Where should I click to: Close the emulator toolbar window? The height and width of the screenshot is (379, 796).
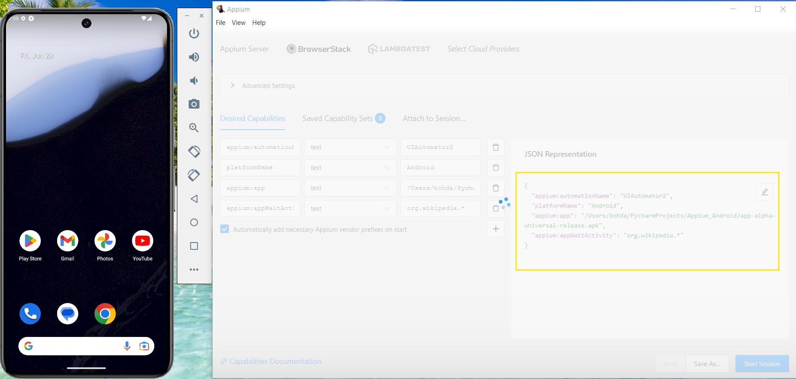(201, 15)
